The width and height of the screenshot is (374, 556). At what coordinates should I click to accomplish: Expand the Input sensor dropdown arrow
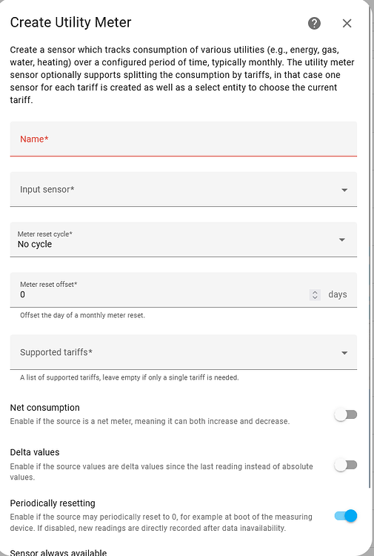[344, 190]
